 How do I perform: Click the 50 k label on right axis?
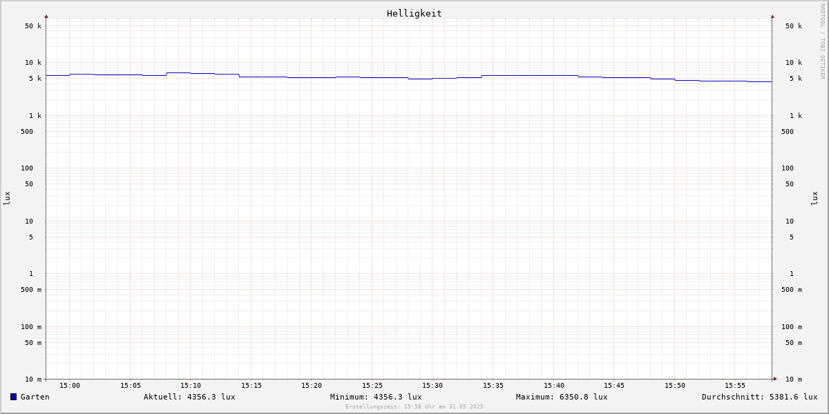point(794,26)
